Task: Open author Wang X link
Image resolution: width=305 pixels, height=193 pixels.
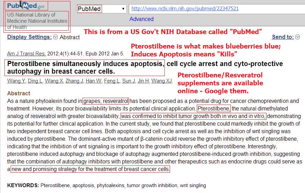Action: coord(54,81)
